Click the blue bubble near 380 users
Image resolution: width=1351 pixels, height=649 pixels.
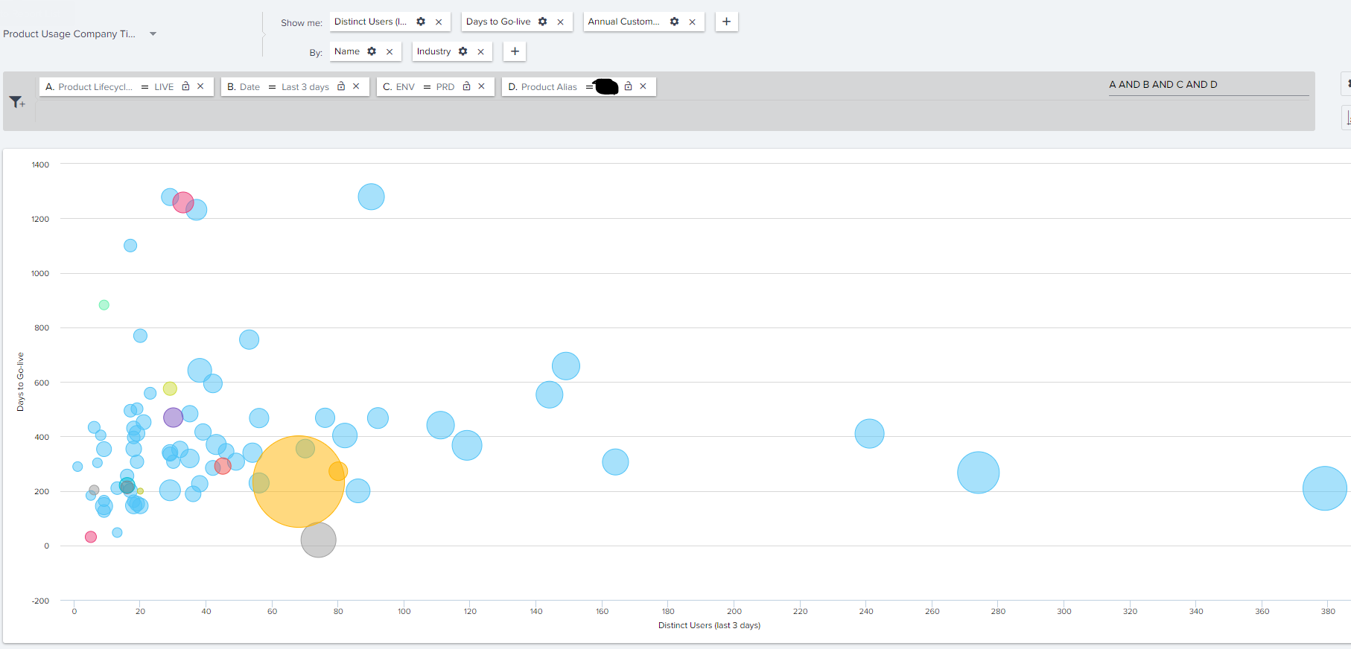pyautogui.click(x=1325, y=488)
